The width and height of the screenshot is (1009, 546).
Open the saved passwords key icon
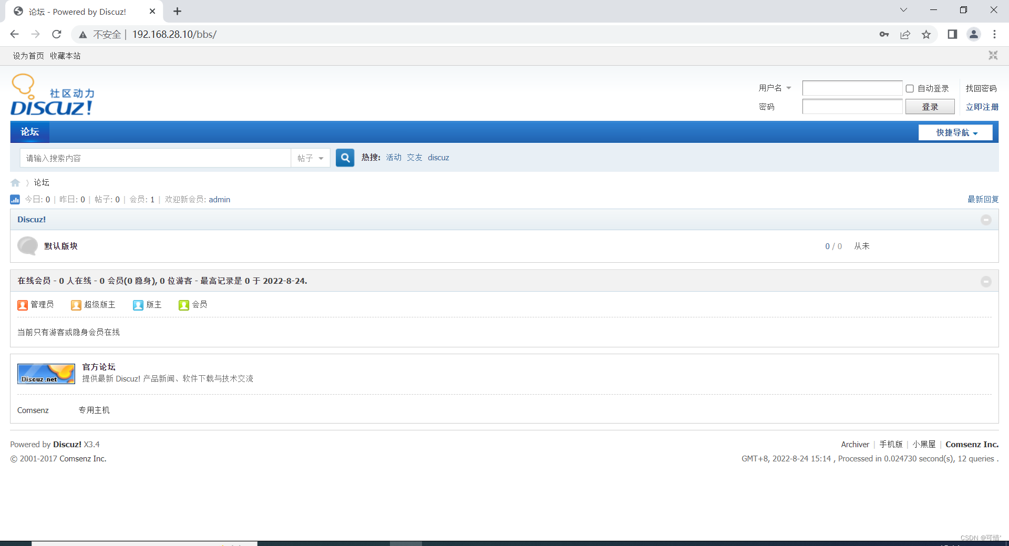(x=884, y=34)
